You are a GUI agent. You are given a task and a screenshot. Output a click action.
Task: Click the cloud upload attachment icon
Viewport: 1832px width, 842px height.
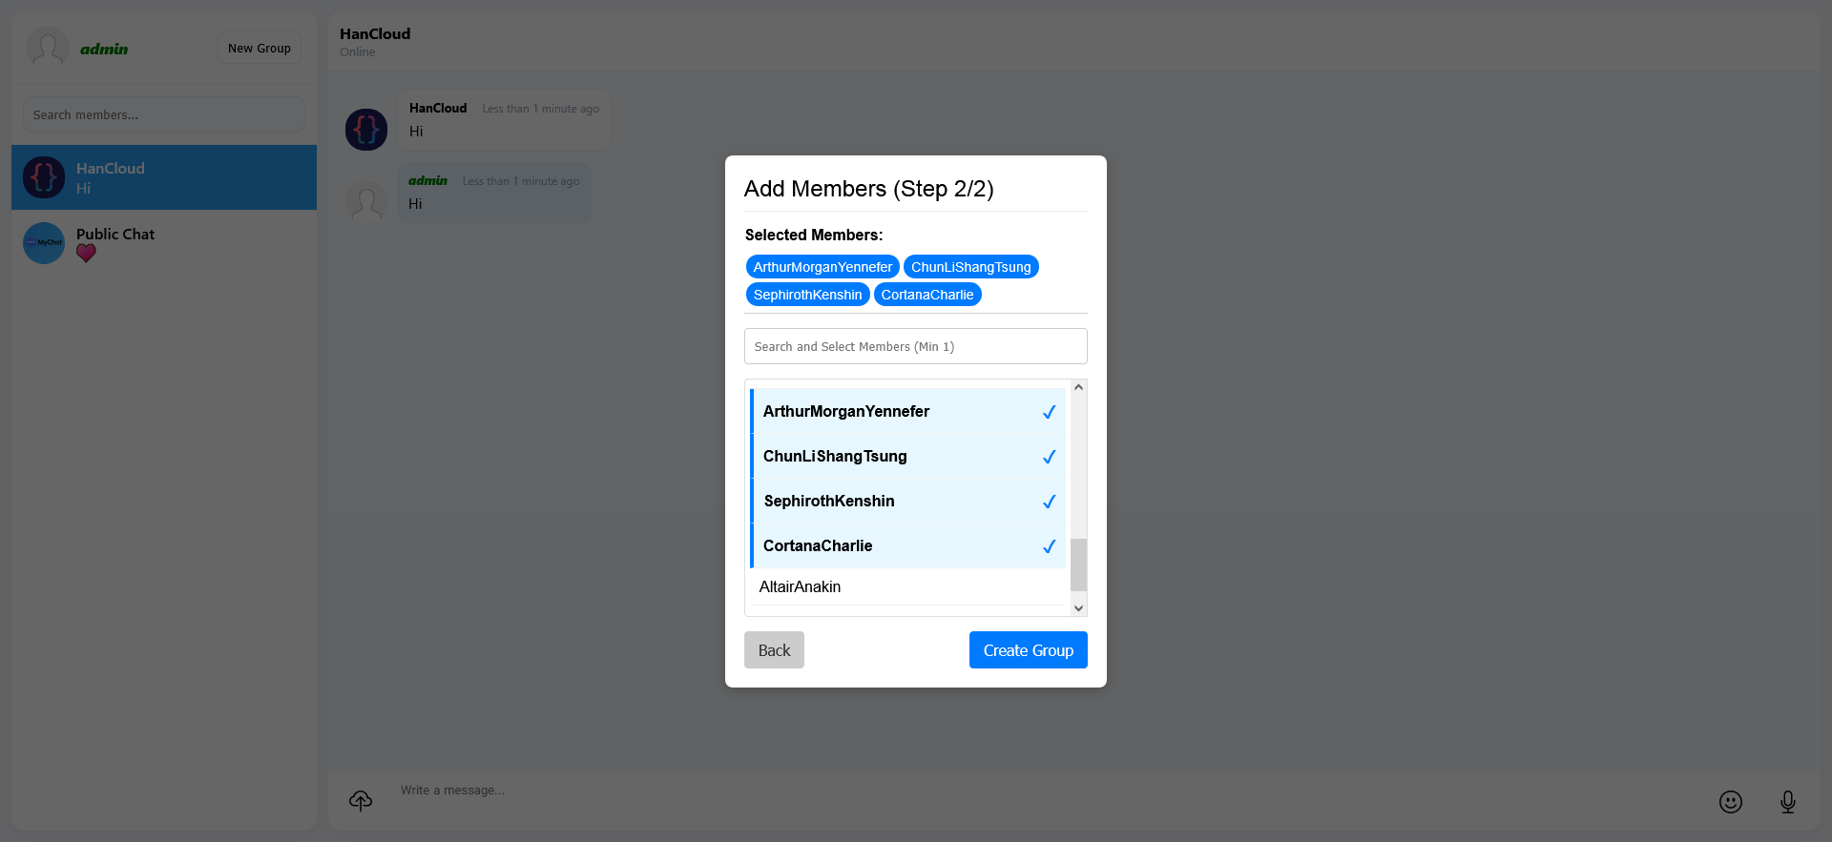click(361, 801)
